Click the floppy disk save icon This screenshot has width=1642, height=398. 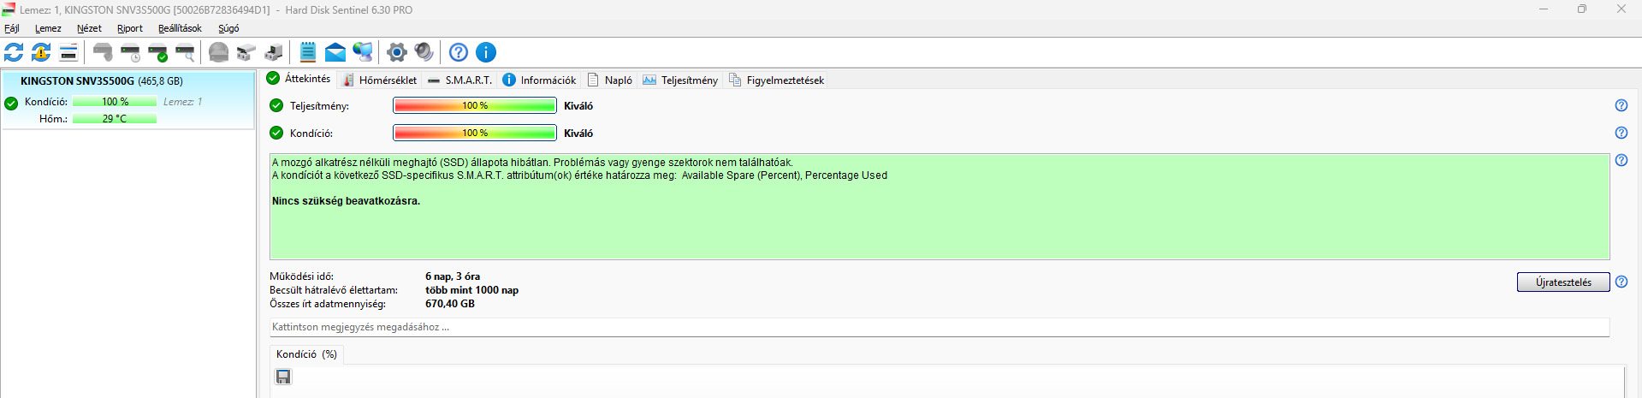coord(283,377)
